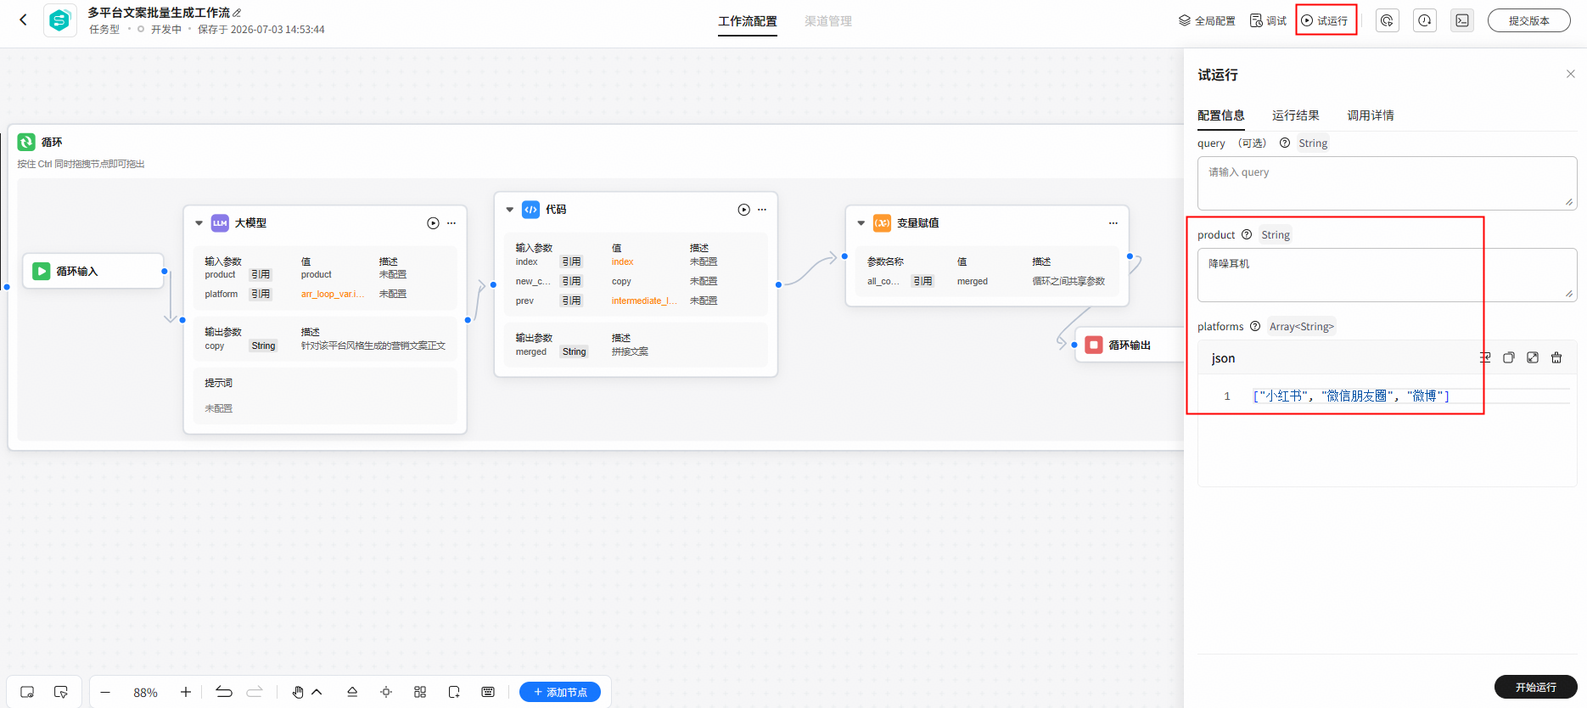Toggle the pointer selection mode icon

(x=60, y=692)
